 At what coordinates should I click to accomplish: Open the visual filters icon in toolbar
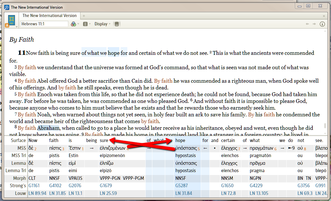tap(73, 24)
